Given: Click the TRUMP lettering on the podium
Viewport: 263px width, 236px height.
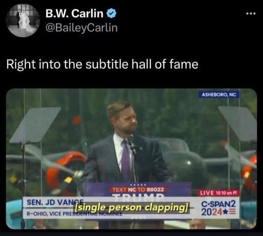Looking at the screenshot, I should [138, 196].
